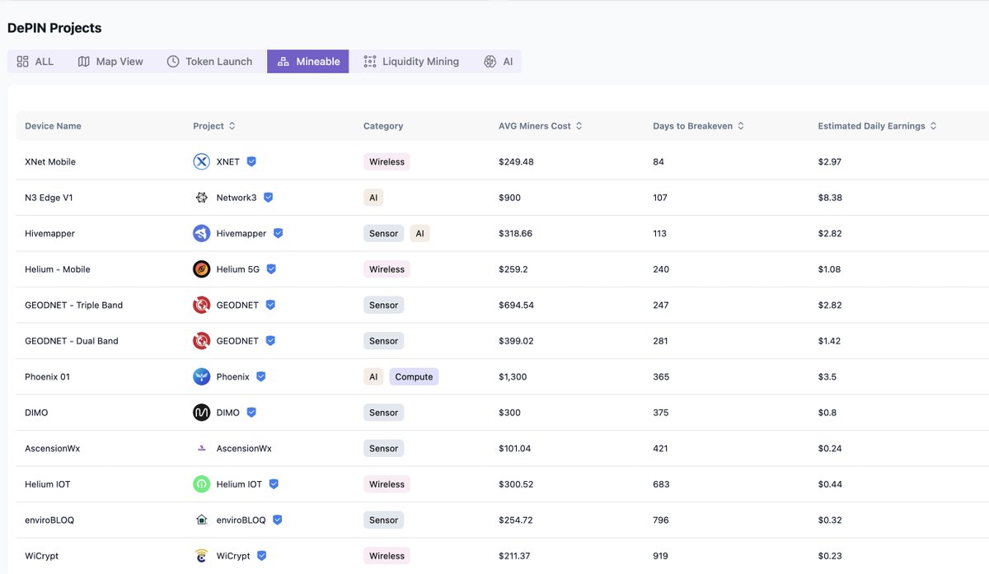Open the AI projects tab

click(498, 62)
